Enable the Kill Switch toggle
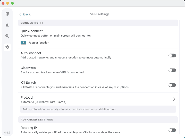This screenshot has height=138, width=185. [172, 85]
